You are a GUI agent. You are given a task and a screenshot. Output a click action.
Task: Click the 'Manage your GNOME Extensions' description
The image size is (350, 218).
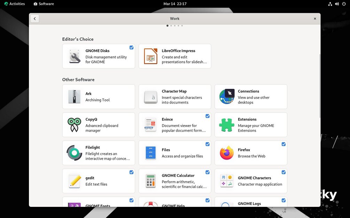256,128
